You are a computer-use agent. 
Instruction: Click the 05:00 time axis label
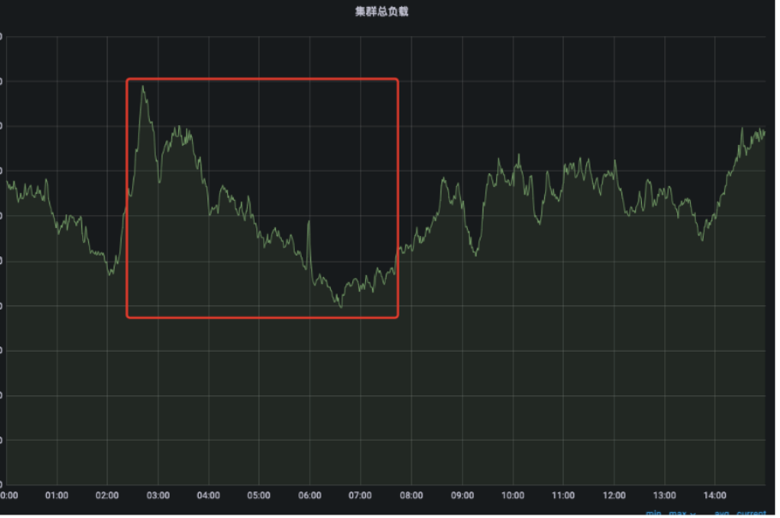click(259, 496)
